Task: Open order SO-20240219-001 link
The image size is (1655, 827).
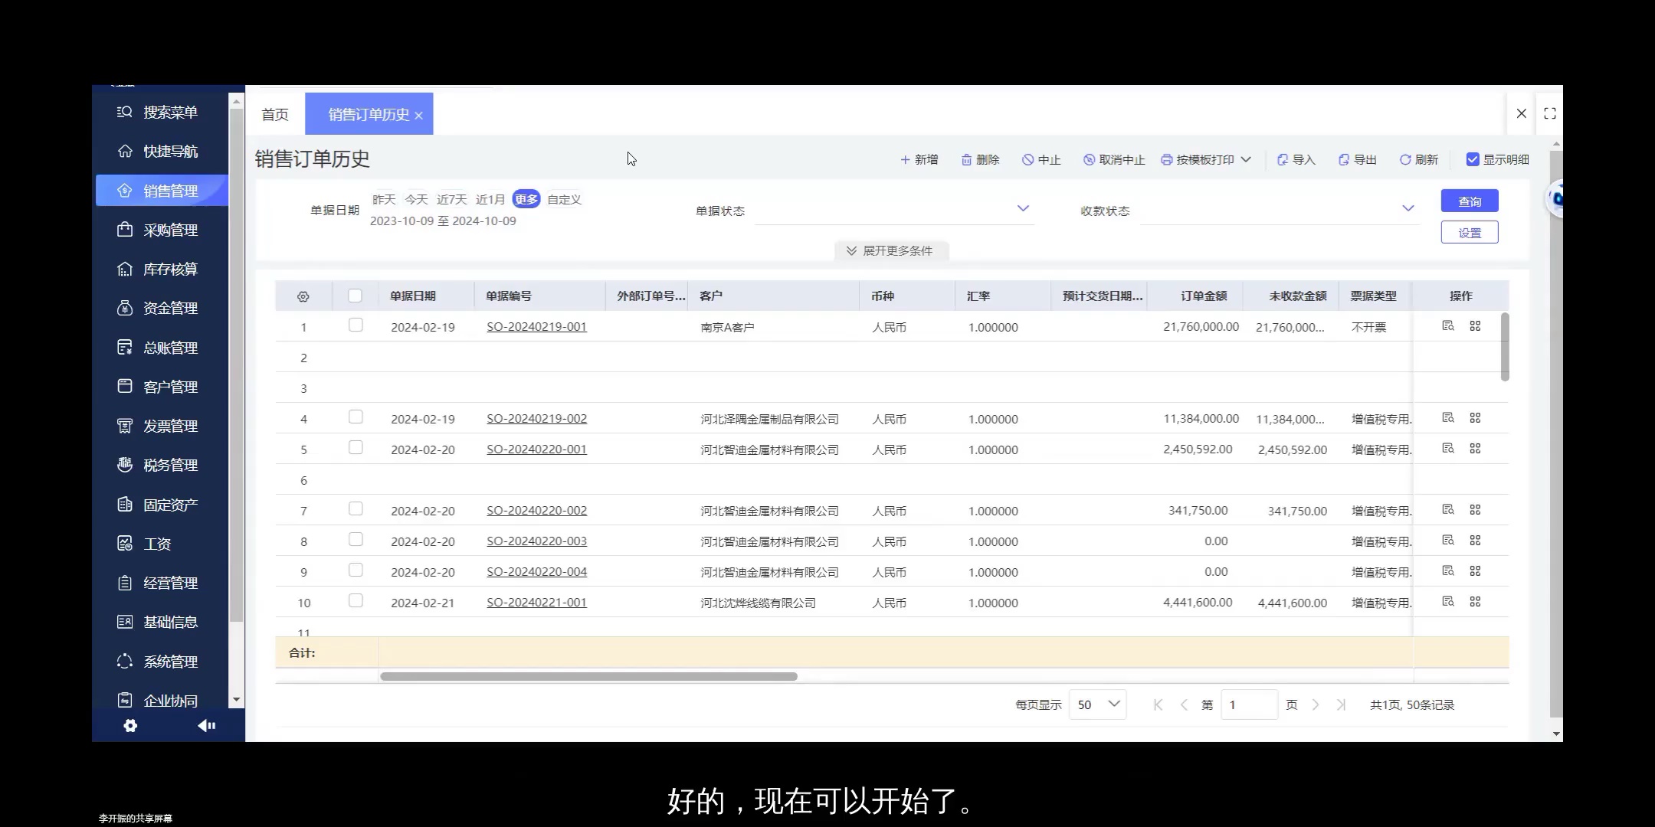Action: click(536, 326)
